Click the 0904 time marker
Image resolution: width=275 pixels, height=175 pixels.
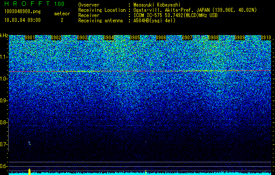pos(108,38)
